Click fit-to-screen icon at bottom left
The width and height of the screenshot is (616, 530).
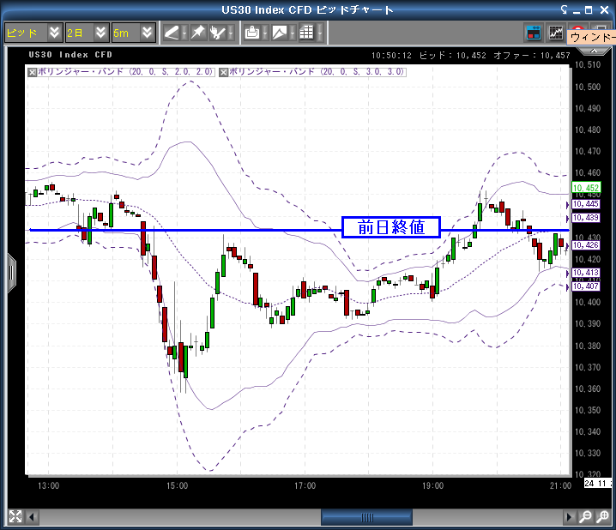[15, 517]
